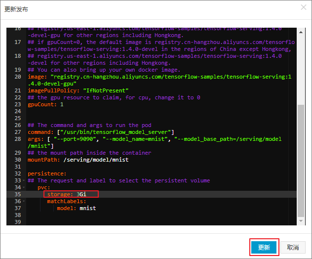Click the comment 'You can also bring up your own docker image'
The width and height of the screenshot is (312, 259).
(x=104, y=70)
